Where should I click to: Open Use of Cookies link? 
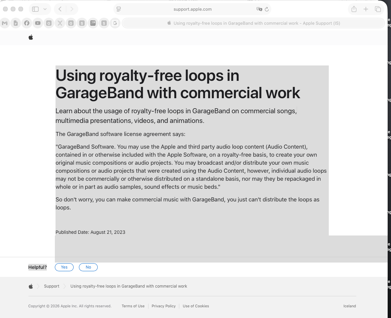click(196, 306)
